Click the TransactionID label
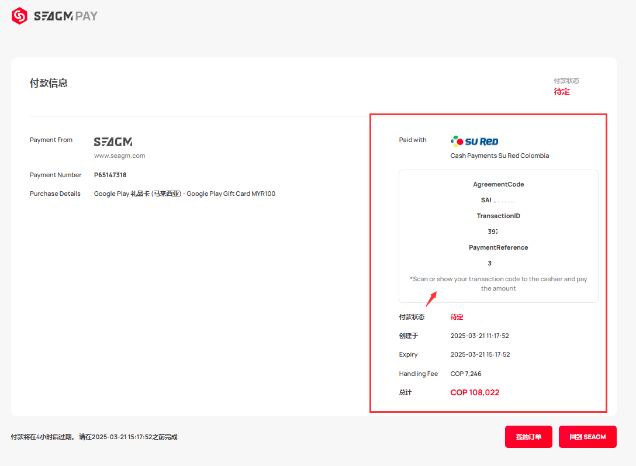 499,216
